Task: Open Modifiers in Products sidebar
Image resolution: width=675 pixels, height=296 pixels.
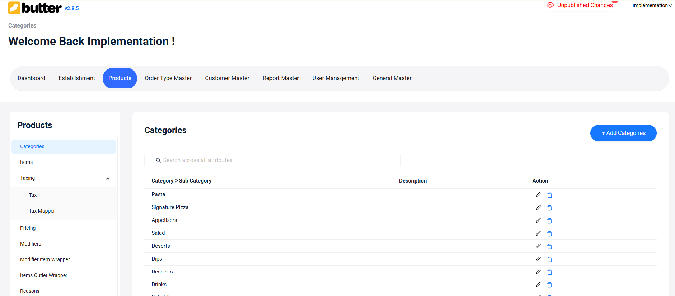Action: coord(31,244)
